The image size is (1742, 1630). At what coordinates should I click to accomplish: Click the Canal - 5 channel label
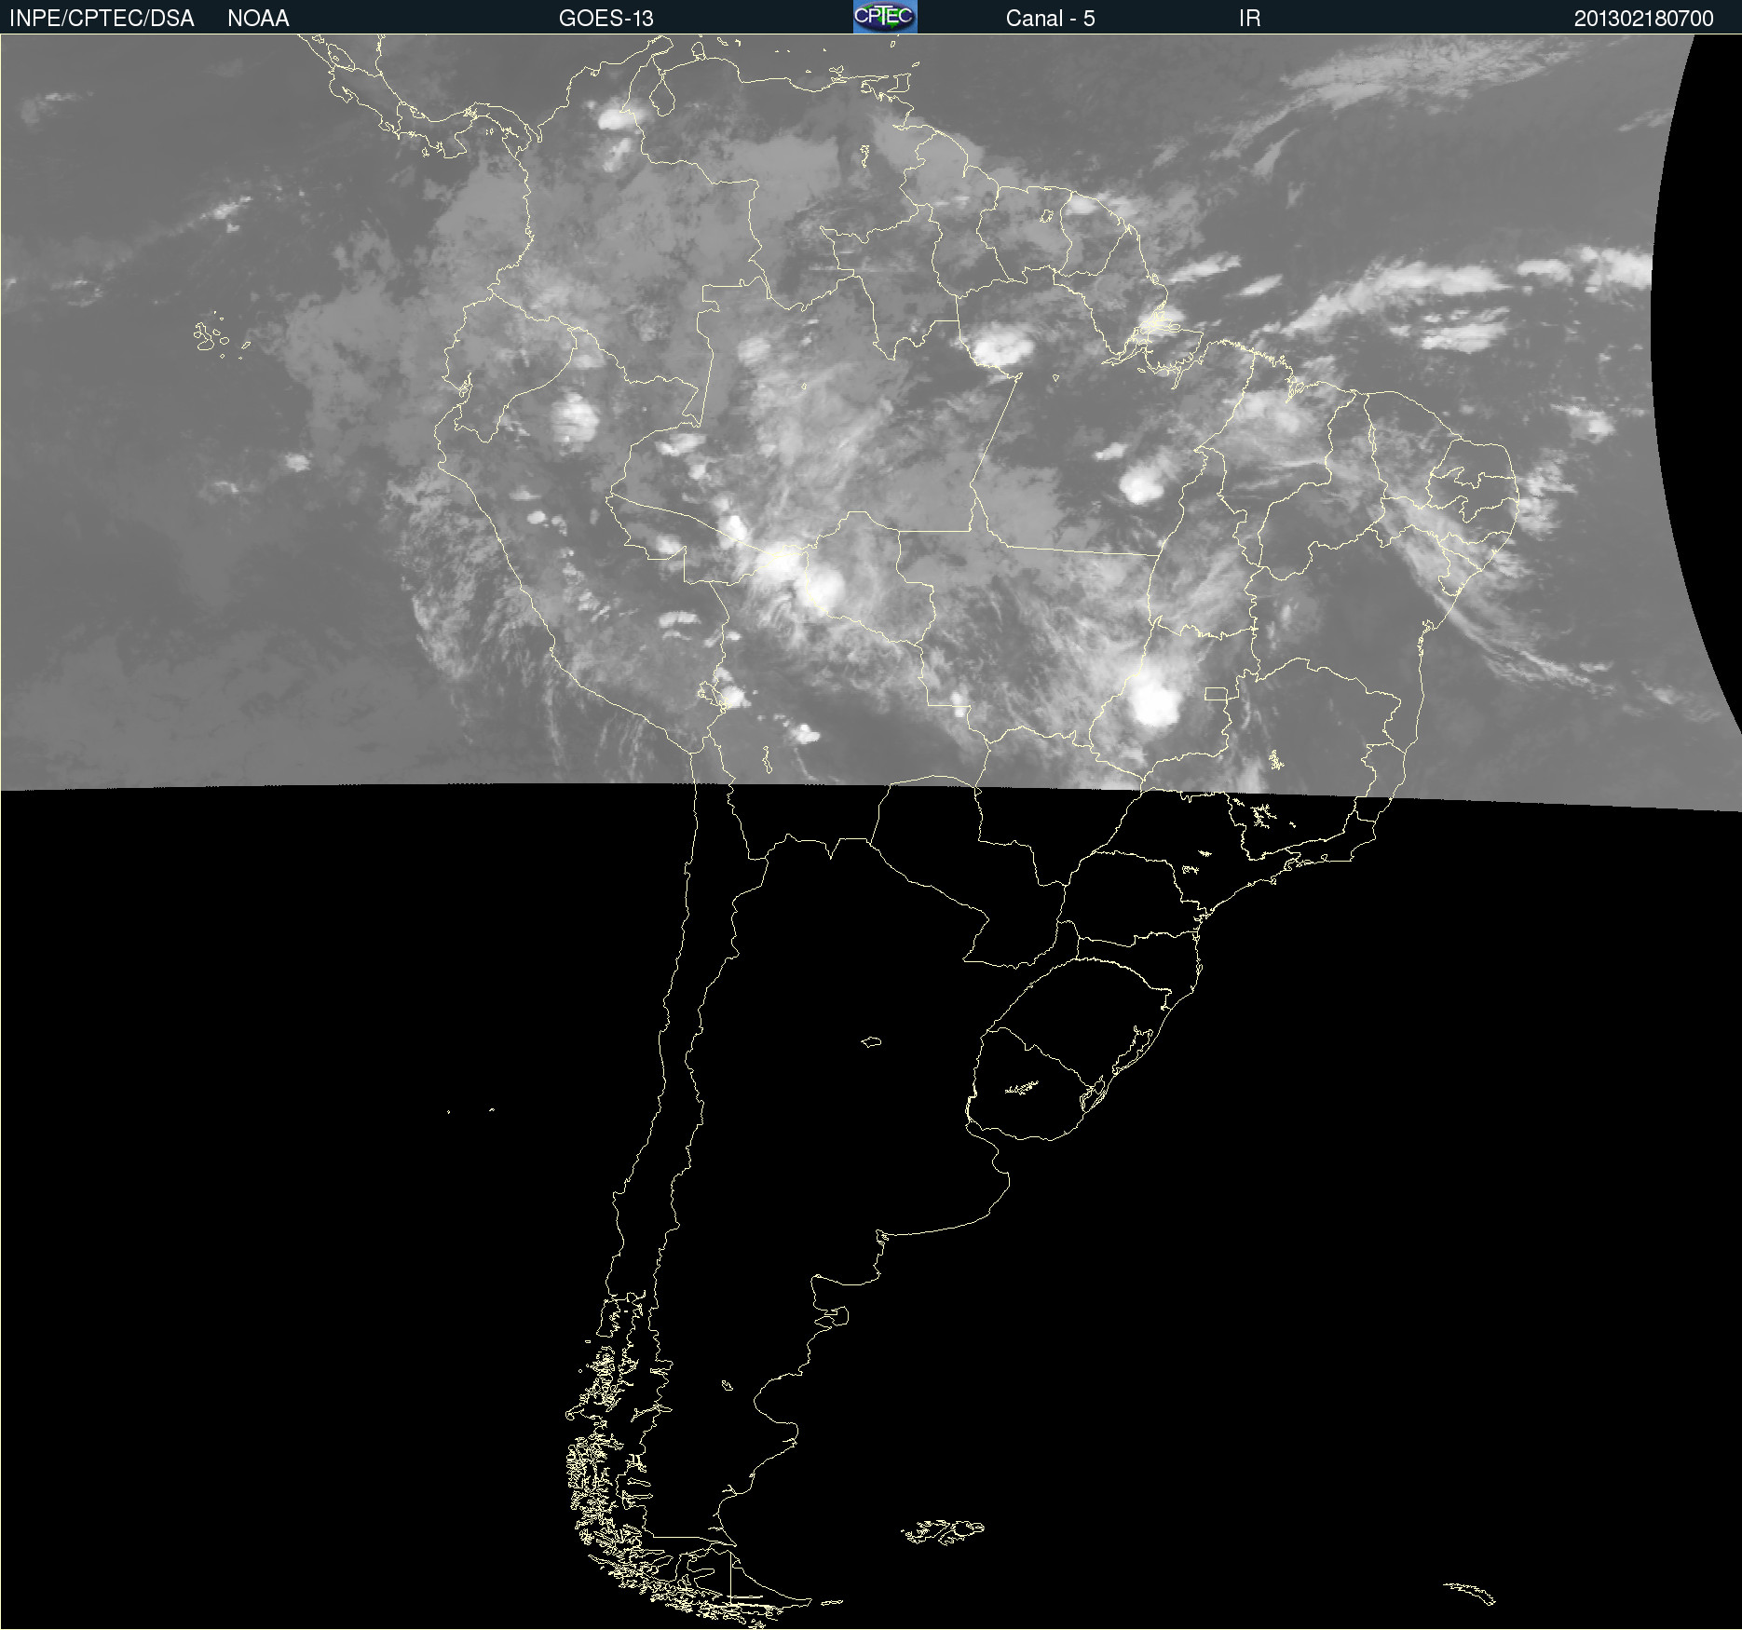click(1050, 19)
